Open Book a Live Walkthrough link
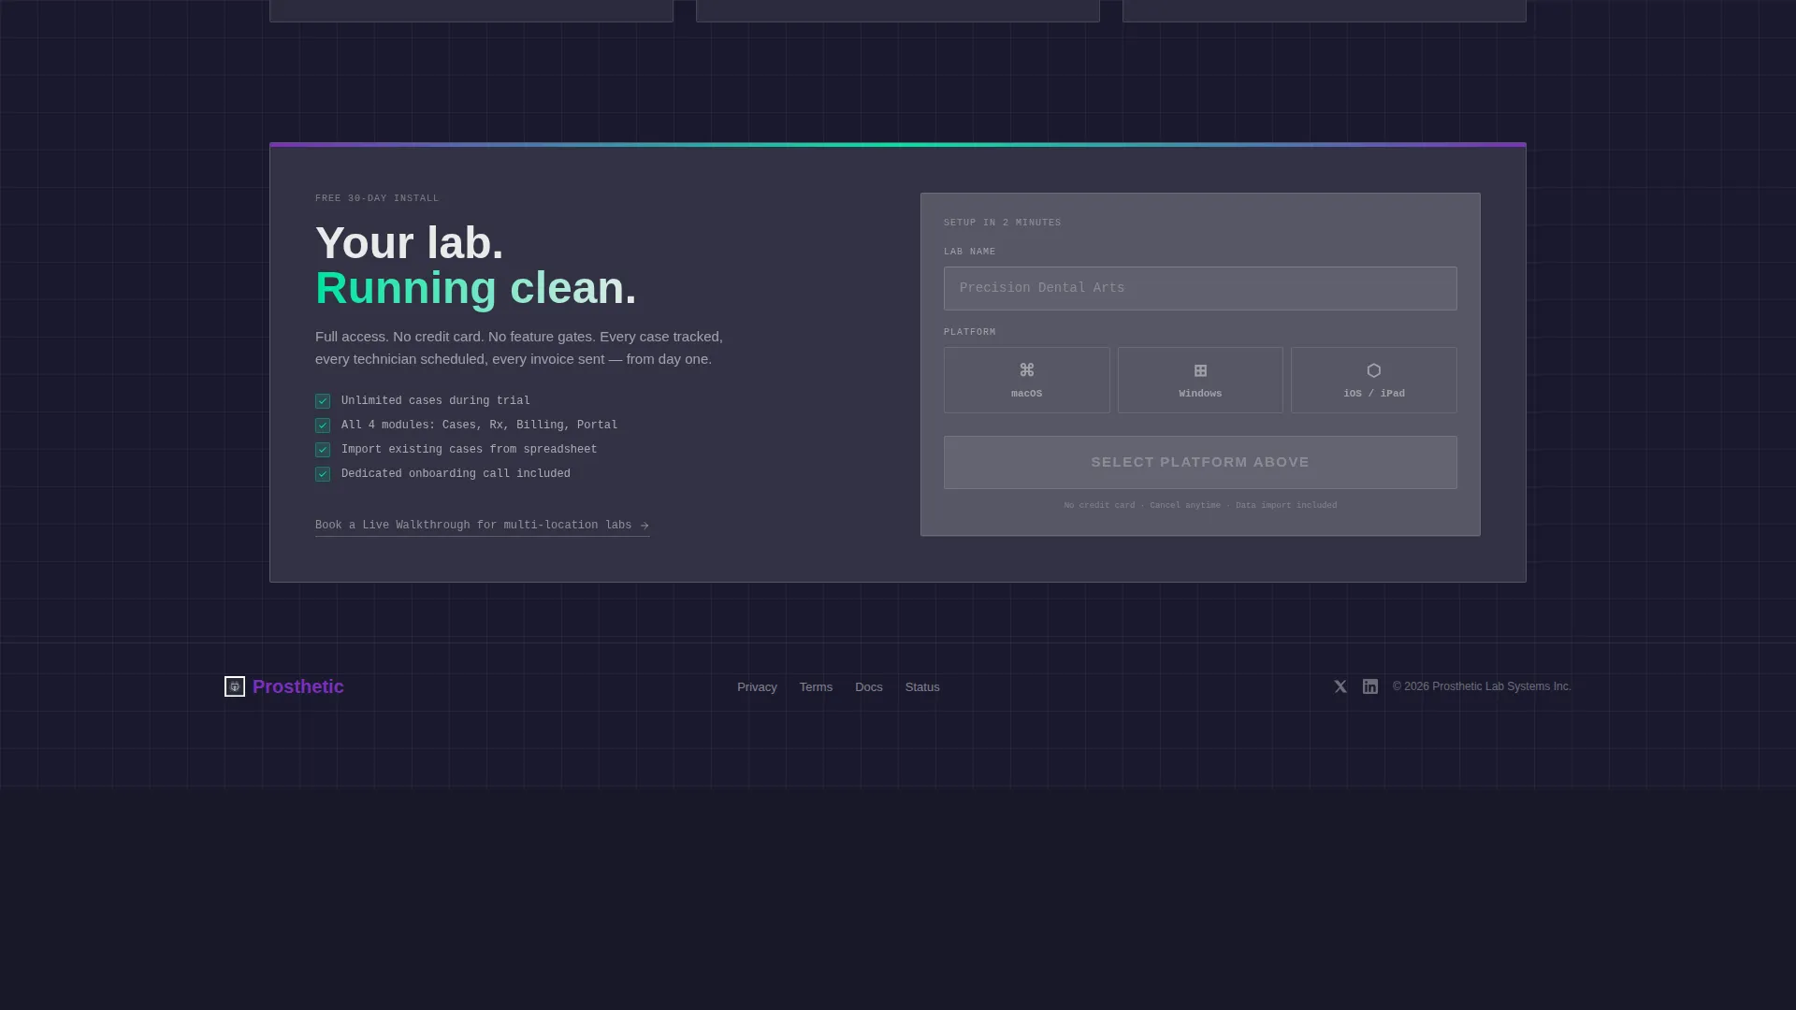Viewport: 1796px width, 1010px height. (482, 526)
